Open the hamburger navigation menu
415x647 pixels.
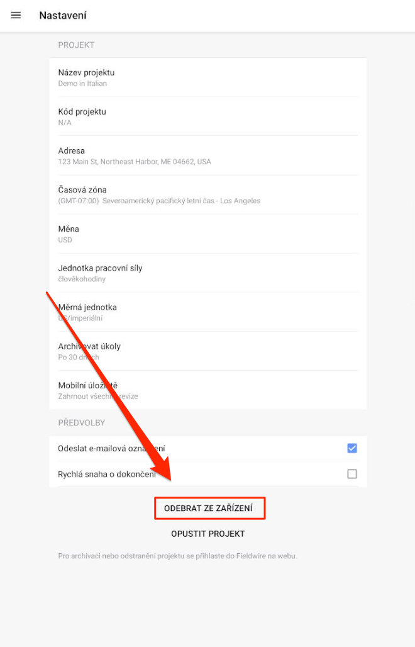click(x=16, y=15)
